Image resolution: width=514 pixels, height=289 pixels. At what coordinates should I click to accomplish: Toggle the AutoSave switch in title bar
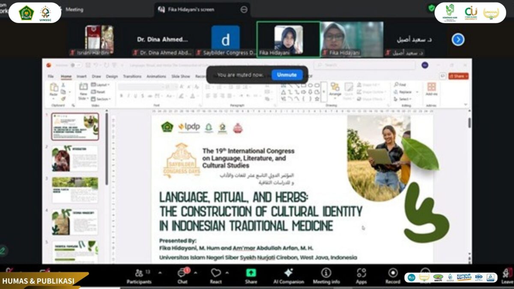75,65
